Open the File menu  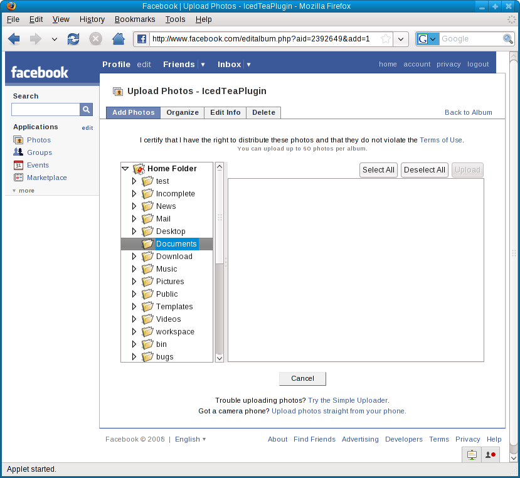tap(13, 19)
